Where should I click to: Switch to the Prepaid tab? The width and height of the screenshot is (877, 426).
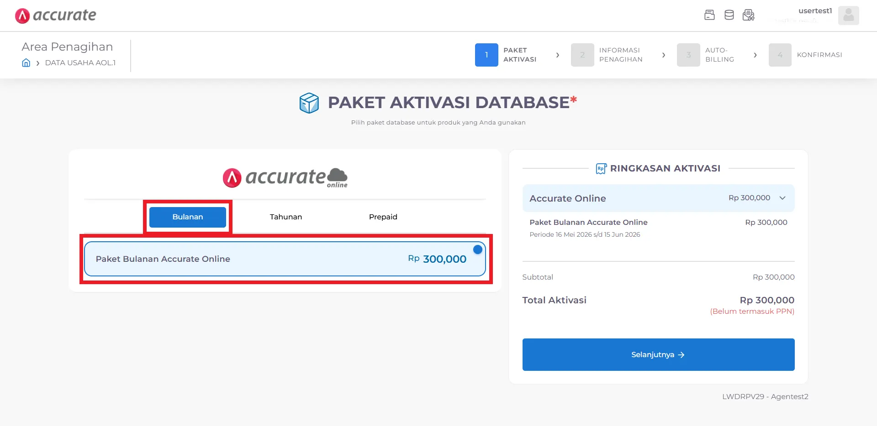click(383, 217)
